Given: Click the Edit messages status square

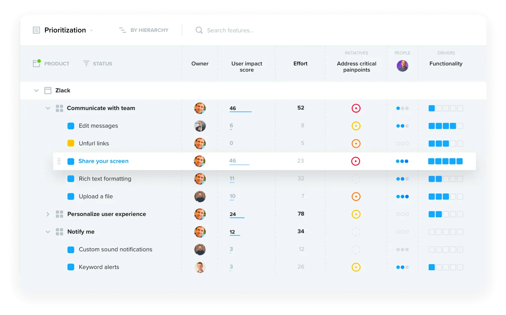Looking at the screenshot, I should click(71, 126).
